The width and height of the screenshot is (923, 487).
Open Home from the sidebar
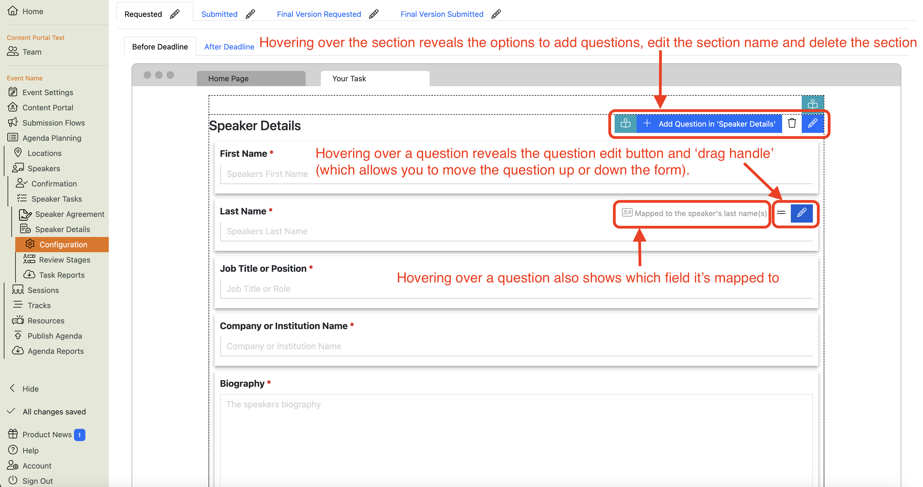click(x=26, y=11)
